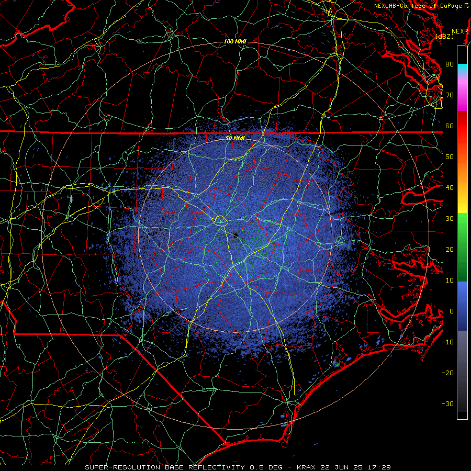The width and height of the screenshot is (471, 471).
Task: Click the 50 value on the dBZ scale
Action: 450,157
